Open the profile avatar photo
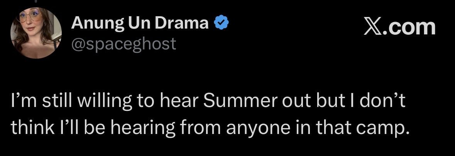This screenshot has width=455, height=156. (36, 33)
